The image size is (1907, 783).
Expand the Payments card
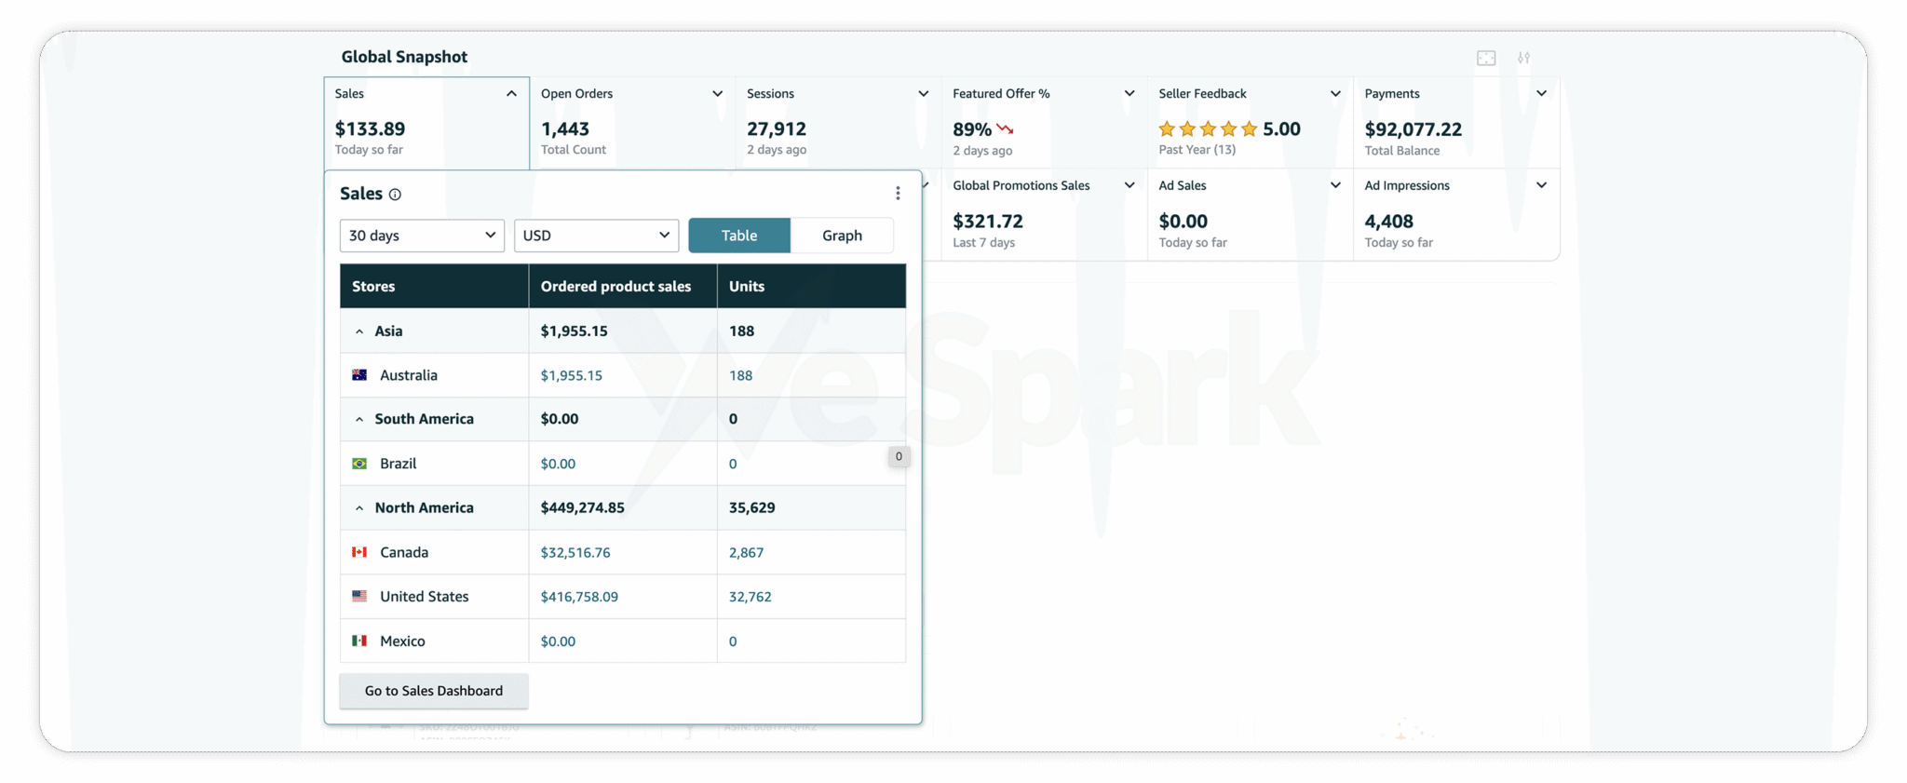click(x=1541, y=94)
